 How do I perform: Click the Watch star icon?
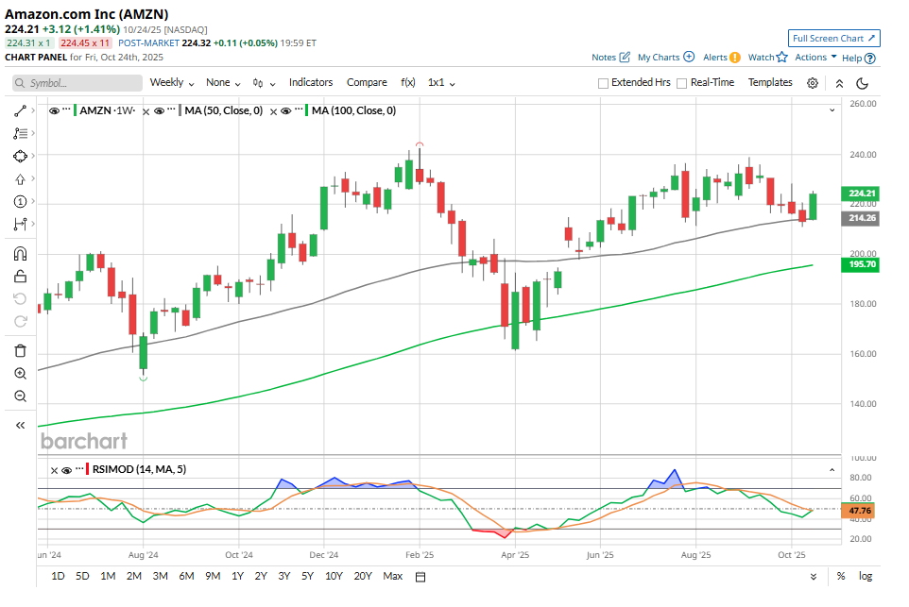click(782, 57)
